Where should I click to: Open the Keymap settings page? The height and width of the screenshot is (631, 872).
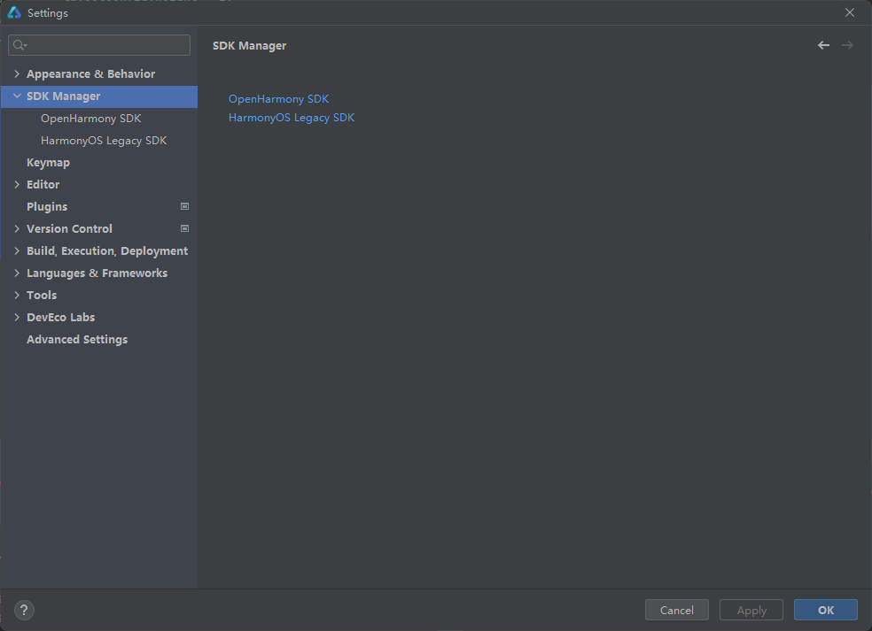tap(49, 163)
